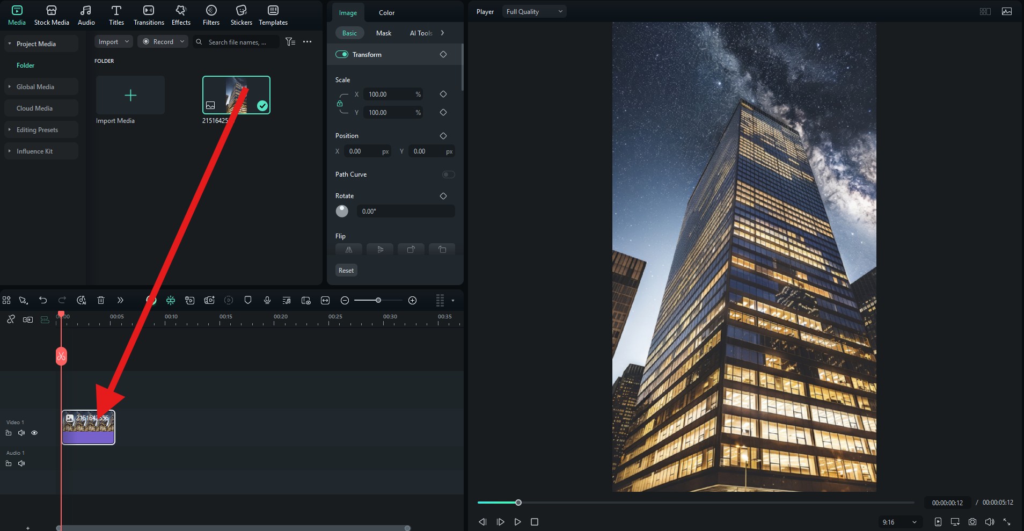Open the Filters tab
The width and height of the screenshot is (1024, 531).
click(x=211, y=16)
